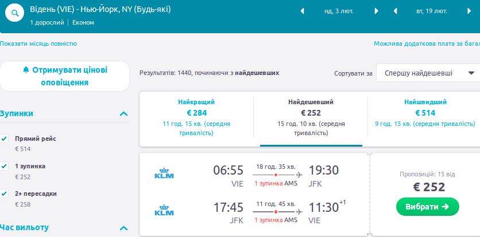Click the Відень - Нью-Йорк route search field
This screenshot has width=480, height=237.
point(100,10)
